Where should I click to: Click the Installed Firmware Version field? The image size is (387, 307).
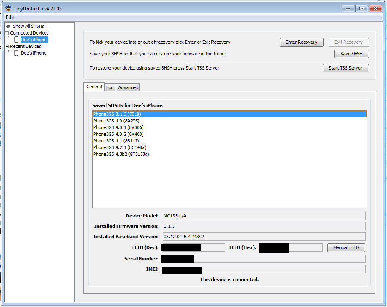264,226
